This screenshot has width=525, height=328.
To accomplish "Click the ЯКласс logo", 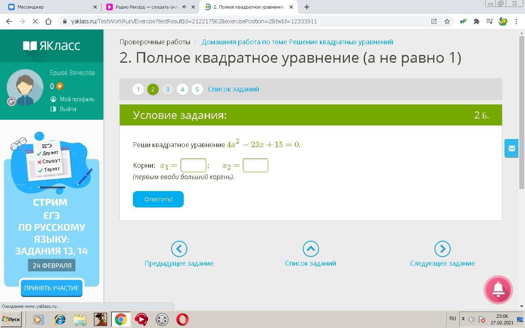I will 52,46.
